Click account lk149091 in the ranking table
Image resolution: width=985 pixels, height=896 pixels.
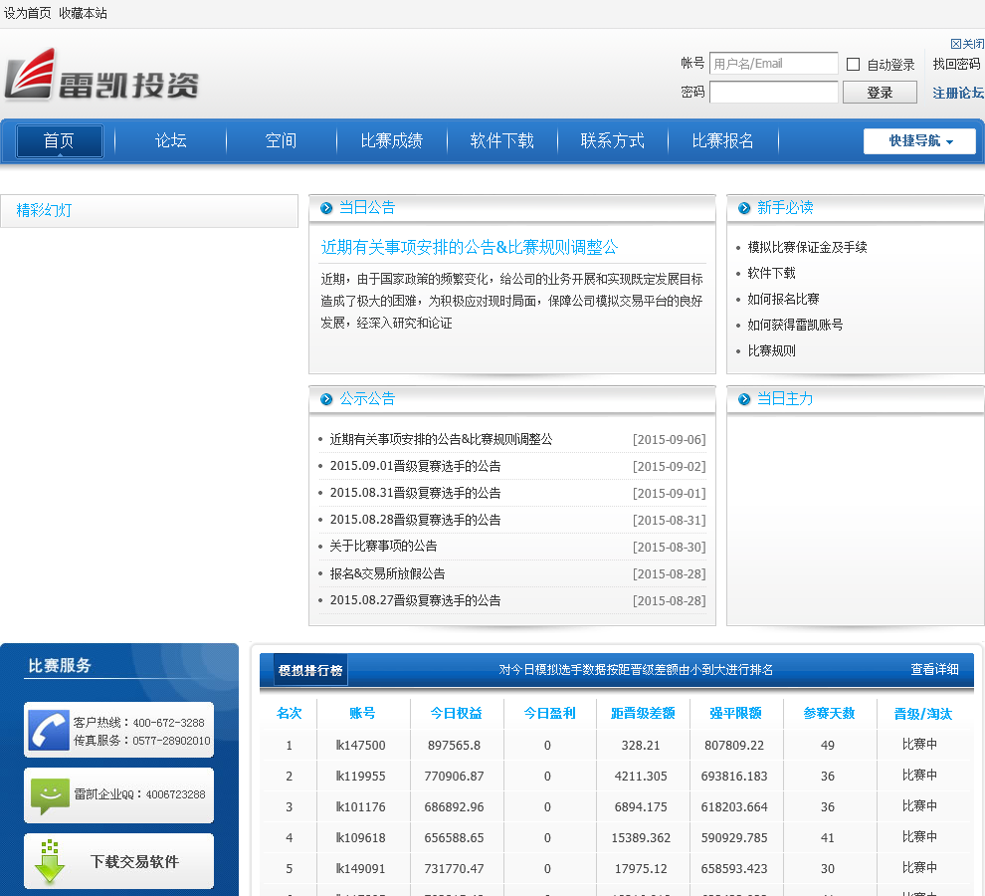click(x=360, y=868)
